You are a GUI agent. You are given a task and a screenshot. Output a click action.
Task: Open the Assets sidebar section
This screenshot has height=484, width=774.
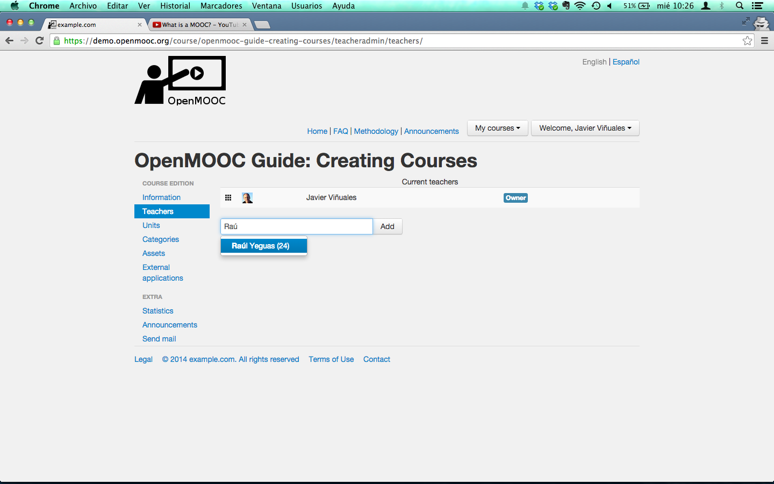[154, 253]
